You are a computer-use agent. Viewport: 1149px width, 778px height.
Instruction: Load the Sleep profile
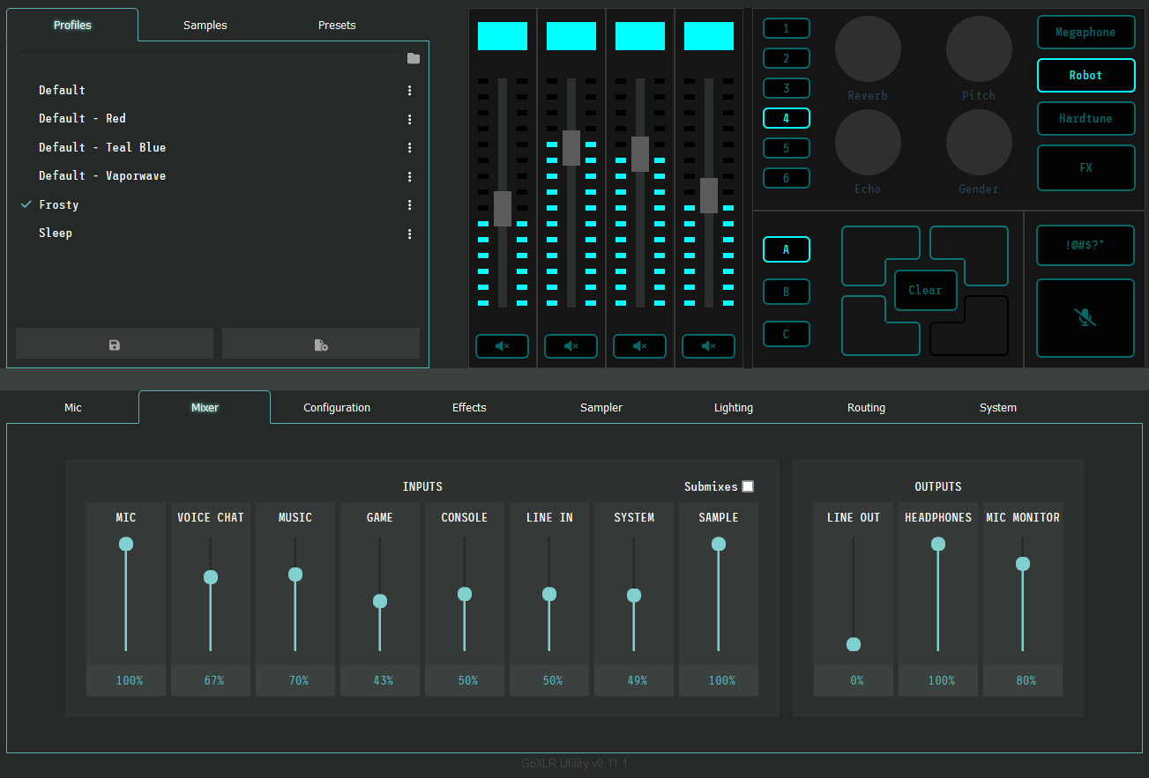coord(56,233)
